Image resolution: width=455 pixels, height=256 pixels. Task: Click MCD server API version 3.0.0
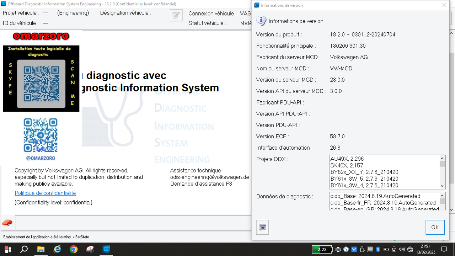pyautogui.click(x=336, y=91)
